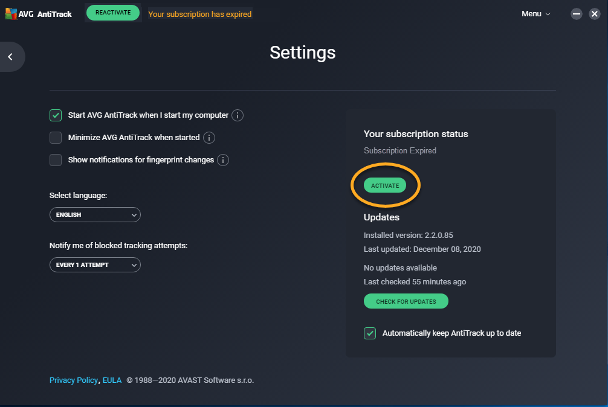Image resolution: width=608 pixels, height=407 pixels.
Task: Enable Minimize AVG AntiTrack when started
Action: tap(56, 138)
